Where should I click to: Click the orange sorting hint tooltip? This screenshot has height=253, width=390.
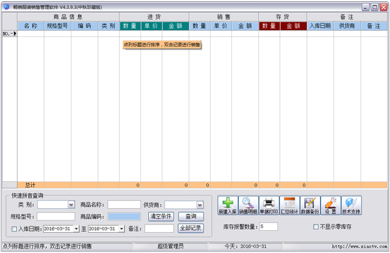pos(162,45)
